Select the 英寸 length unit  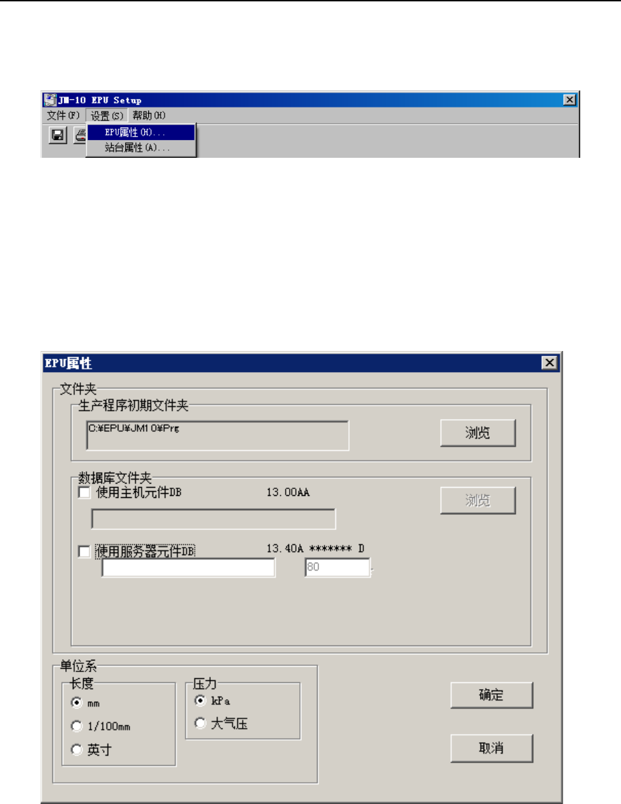(76, 750)
